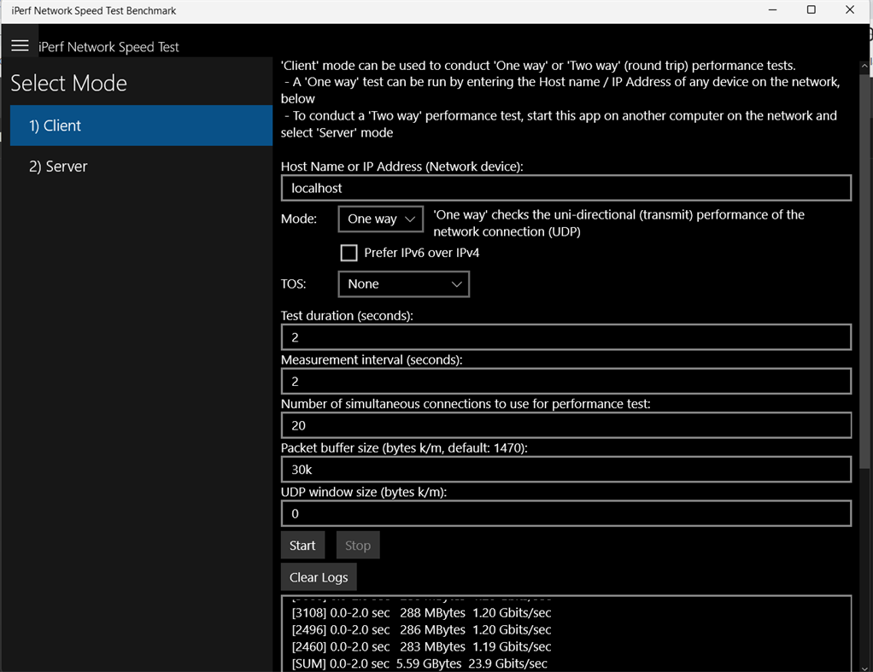Start the network speed test
Viewport: 873px width, 672px height.
[x=302, y=545]
